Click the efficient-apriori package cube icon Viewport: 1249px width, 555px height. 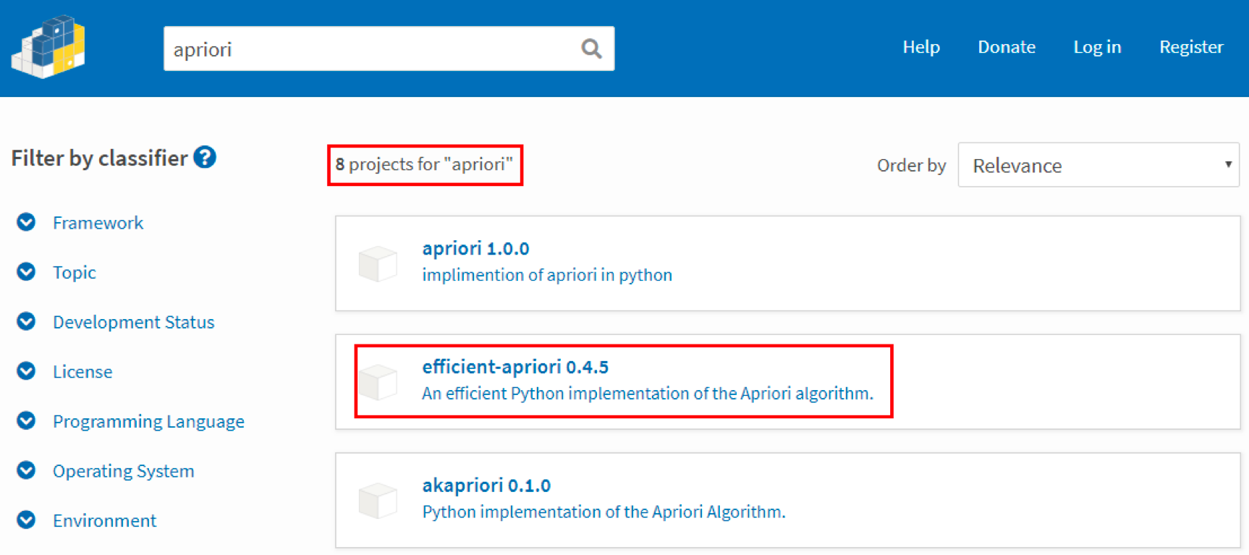[x=378, y=382]
